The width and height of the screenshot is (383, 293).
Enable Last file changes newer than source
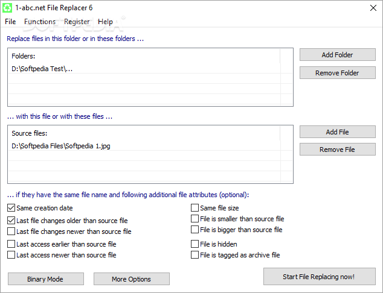pyautogui.click(x=11, y=232)
